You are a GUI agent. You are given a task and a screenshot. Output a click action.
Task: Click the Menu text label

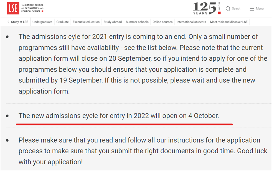point(260,9)
